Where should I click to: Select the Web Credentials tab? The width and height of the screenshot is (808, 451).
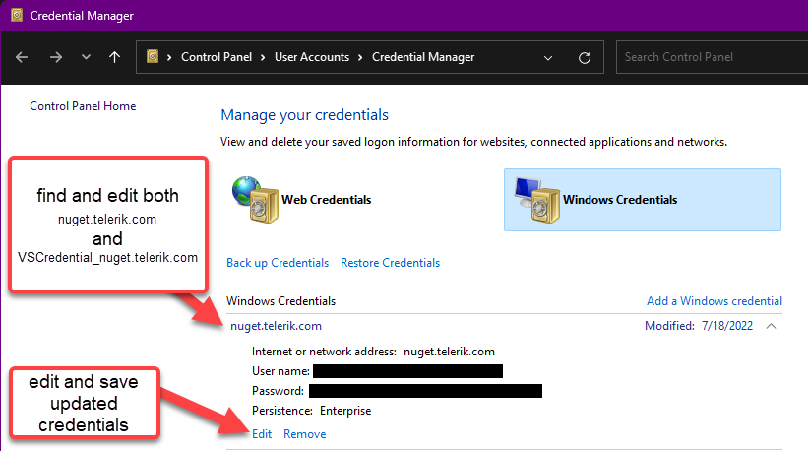(327, 200)
